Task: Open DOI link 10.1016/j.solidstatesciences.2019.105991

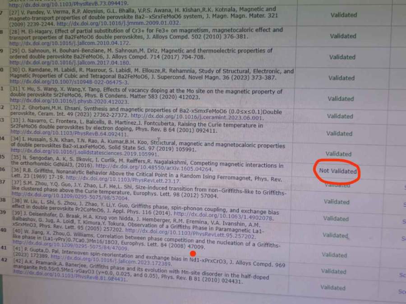Action: [85, 152]
